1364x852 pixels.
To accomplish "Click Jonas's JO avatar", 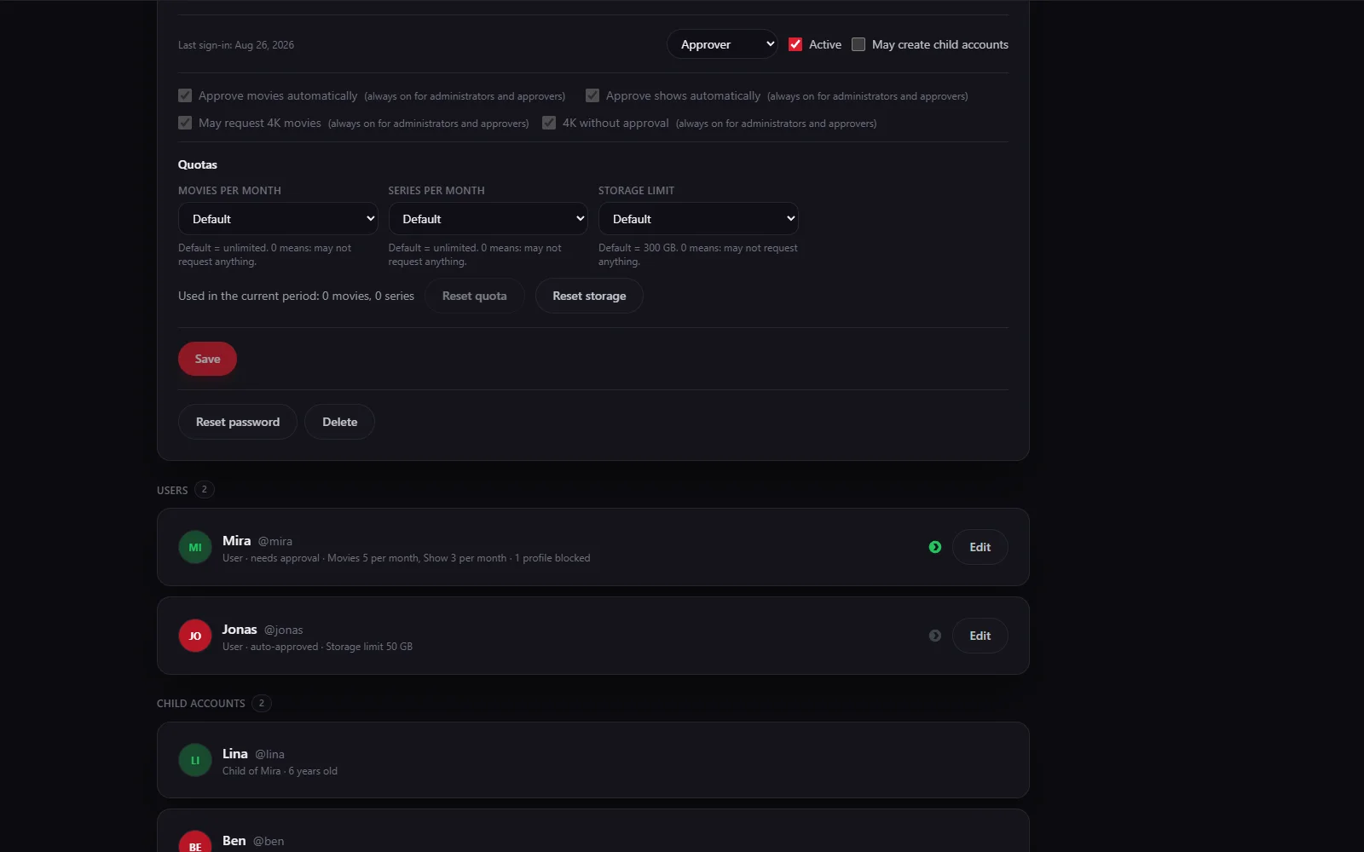I will 195,636.
